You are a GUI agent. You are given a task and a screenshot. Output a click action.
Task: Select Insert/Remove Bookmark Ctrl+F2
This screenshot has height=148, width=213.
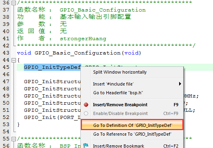[x=132, y=146]
